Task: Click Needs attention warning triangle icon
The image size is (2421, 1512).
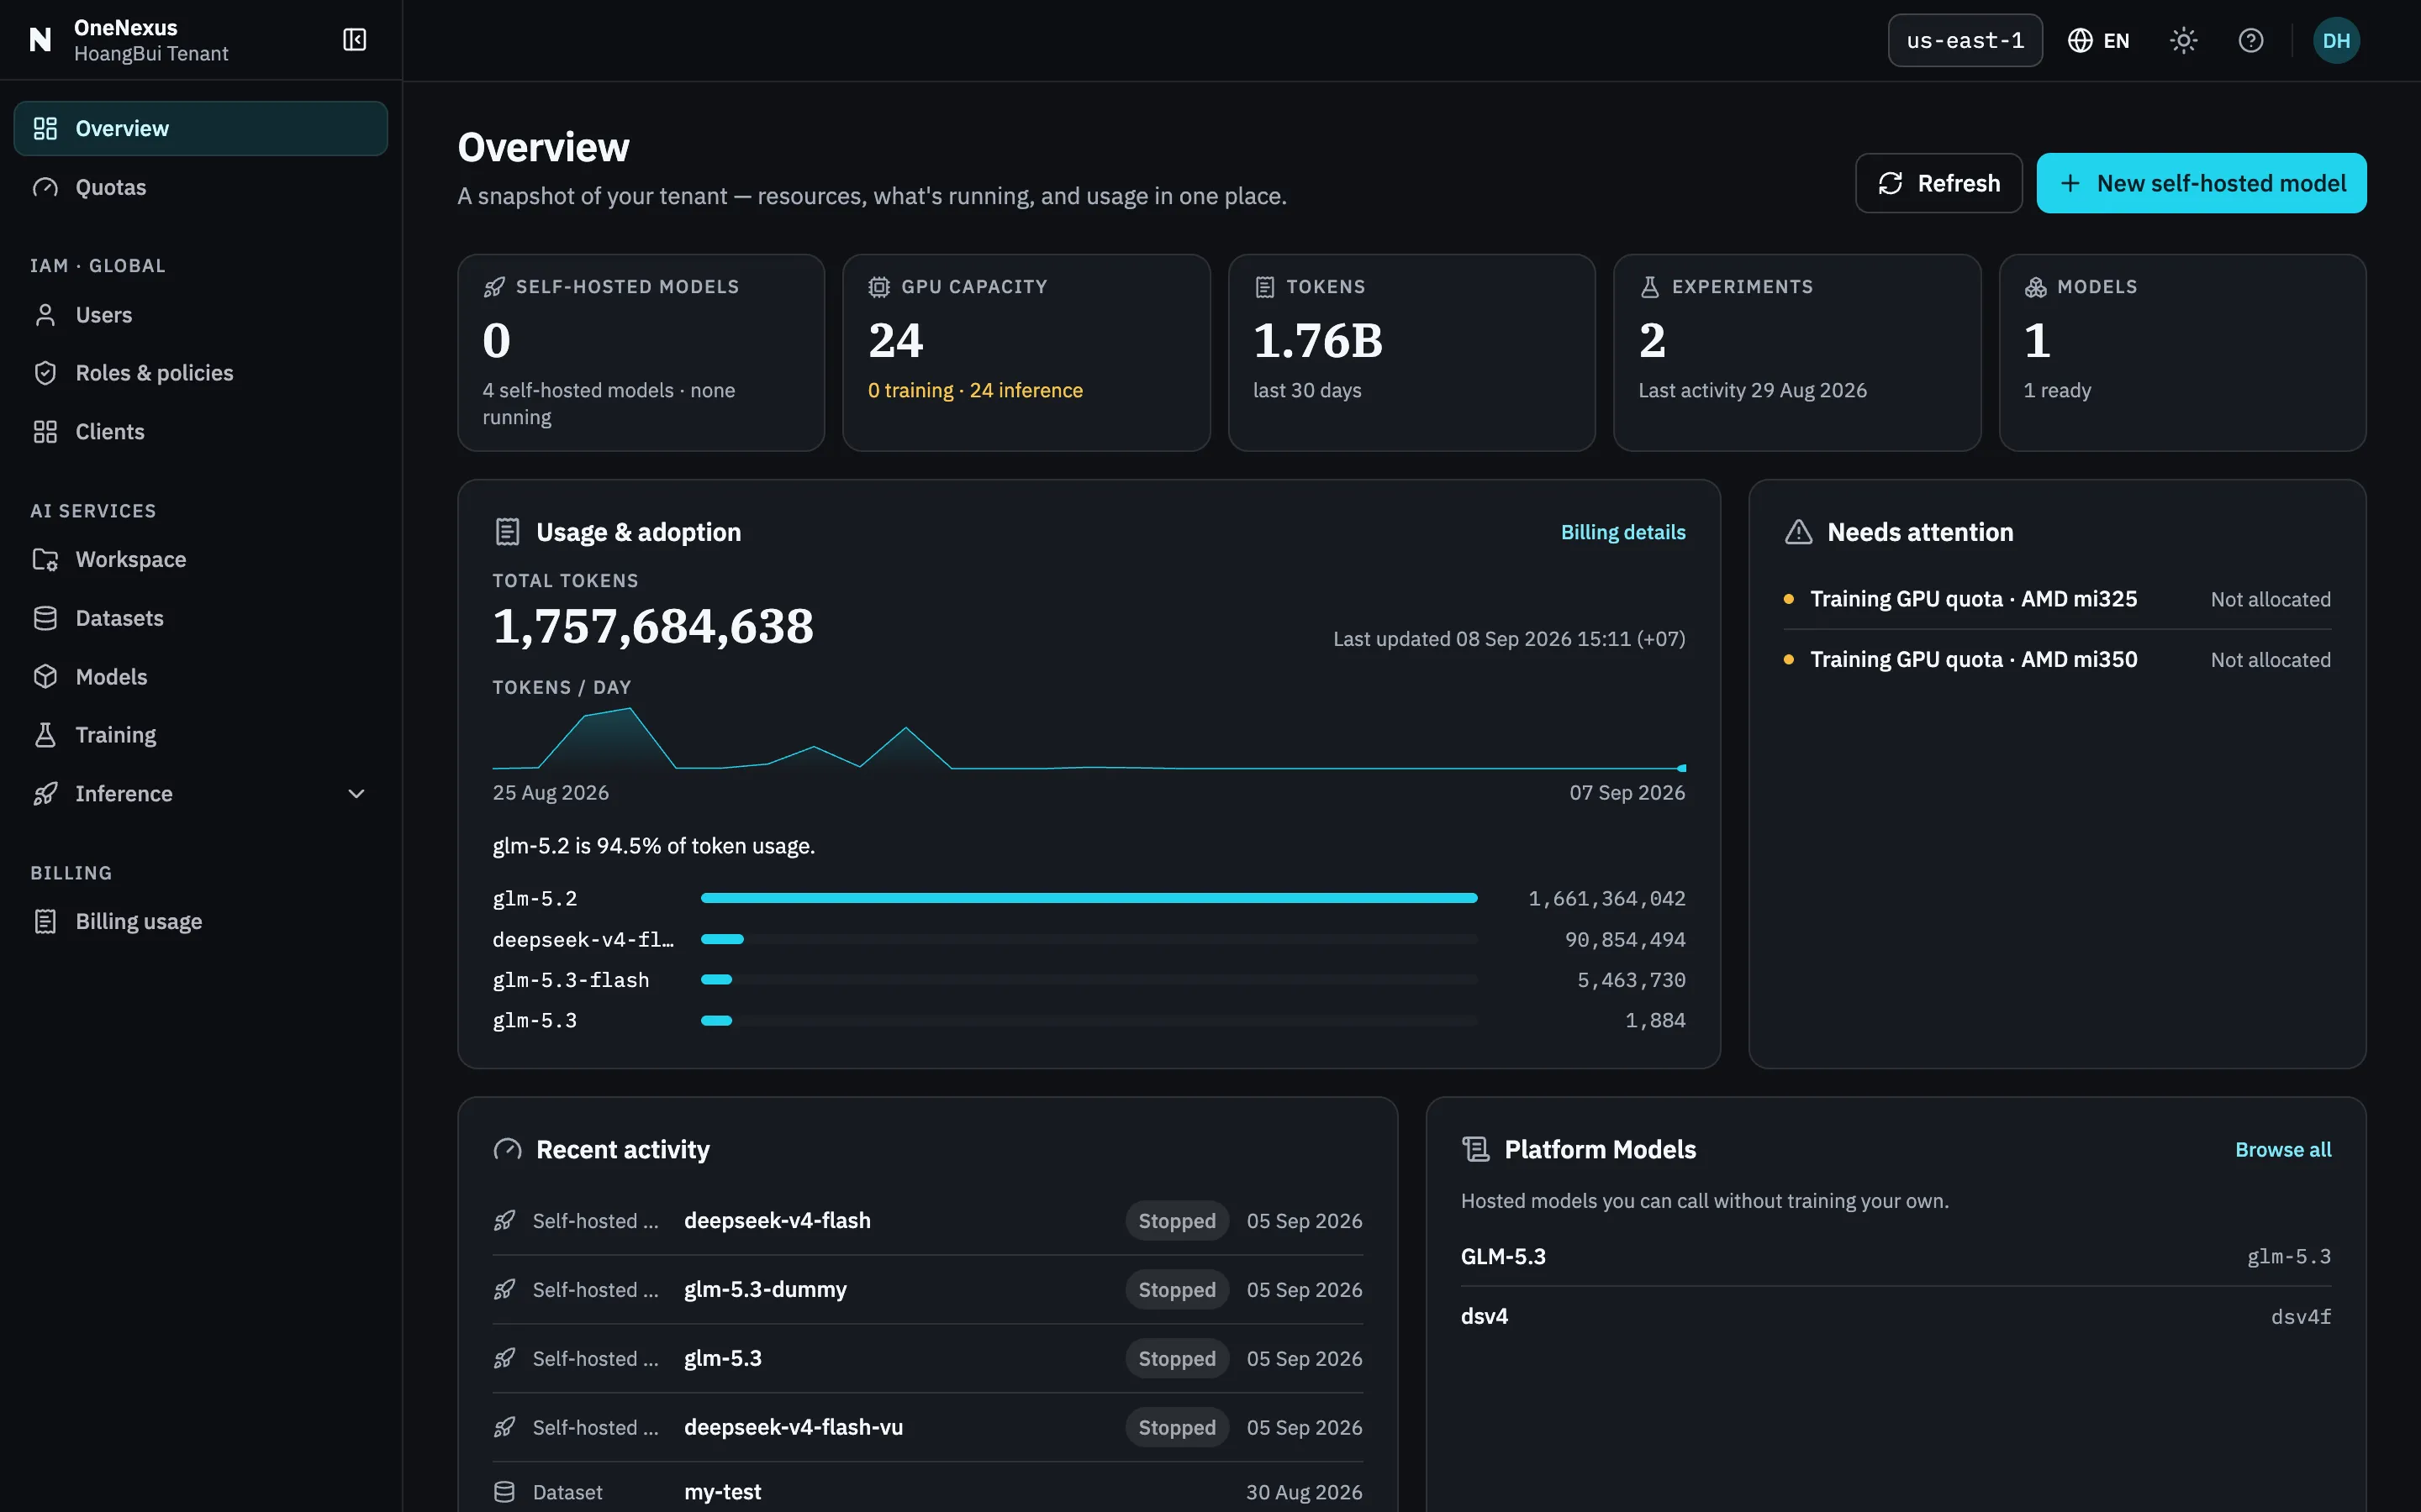Action: point(1799,532)
